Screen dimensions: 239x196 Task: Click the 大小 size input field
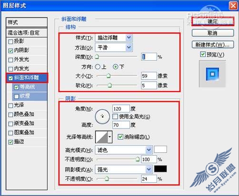(x=149, y=76)
